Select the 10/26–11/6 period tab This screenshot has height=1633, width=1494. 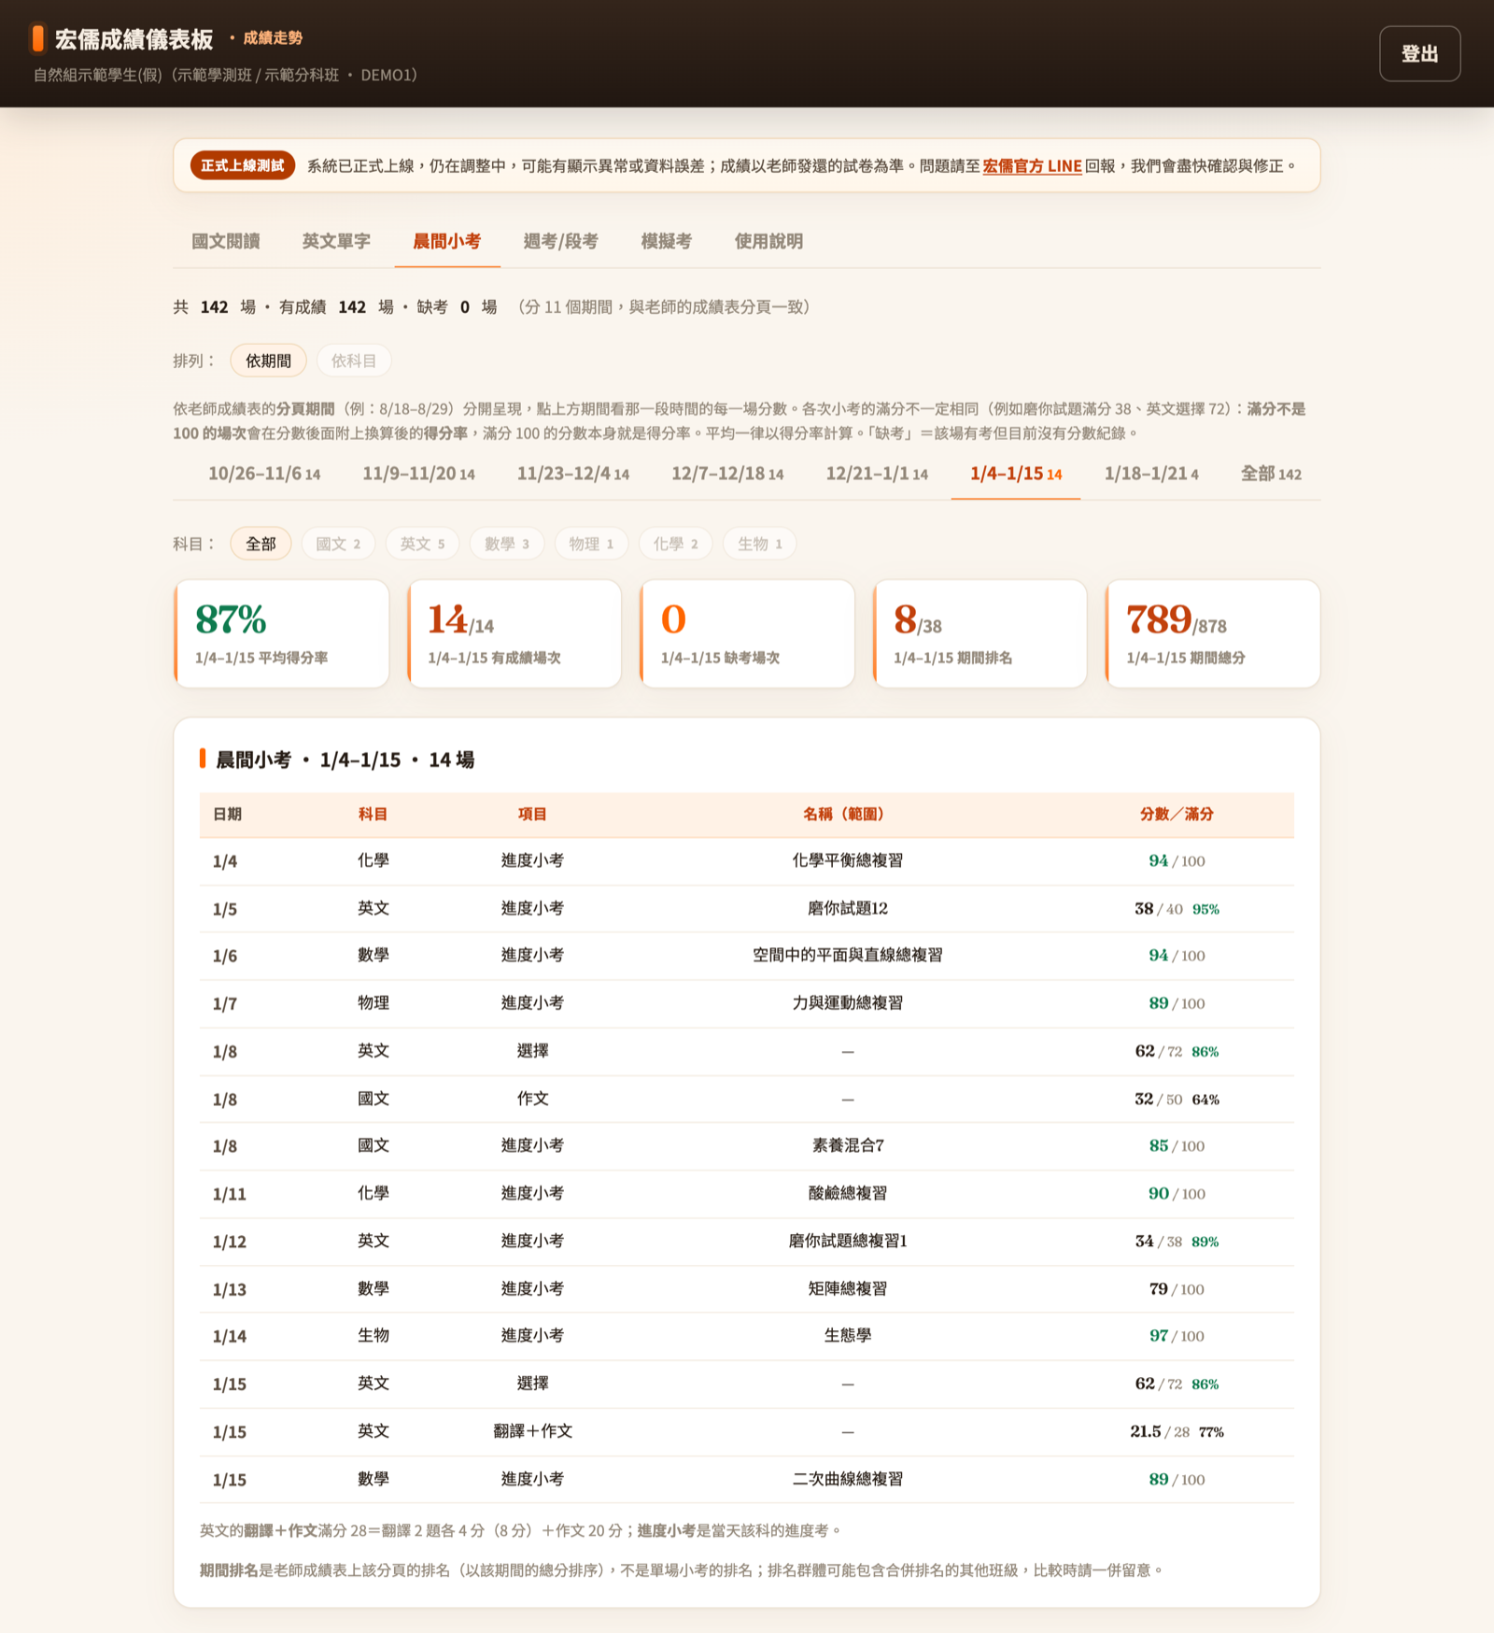[264, 474]
